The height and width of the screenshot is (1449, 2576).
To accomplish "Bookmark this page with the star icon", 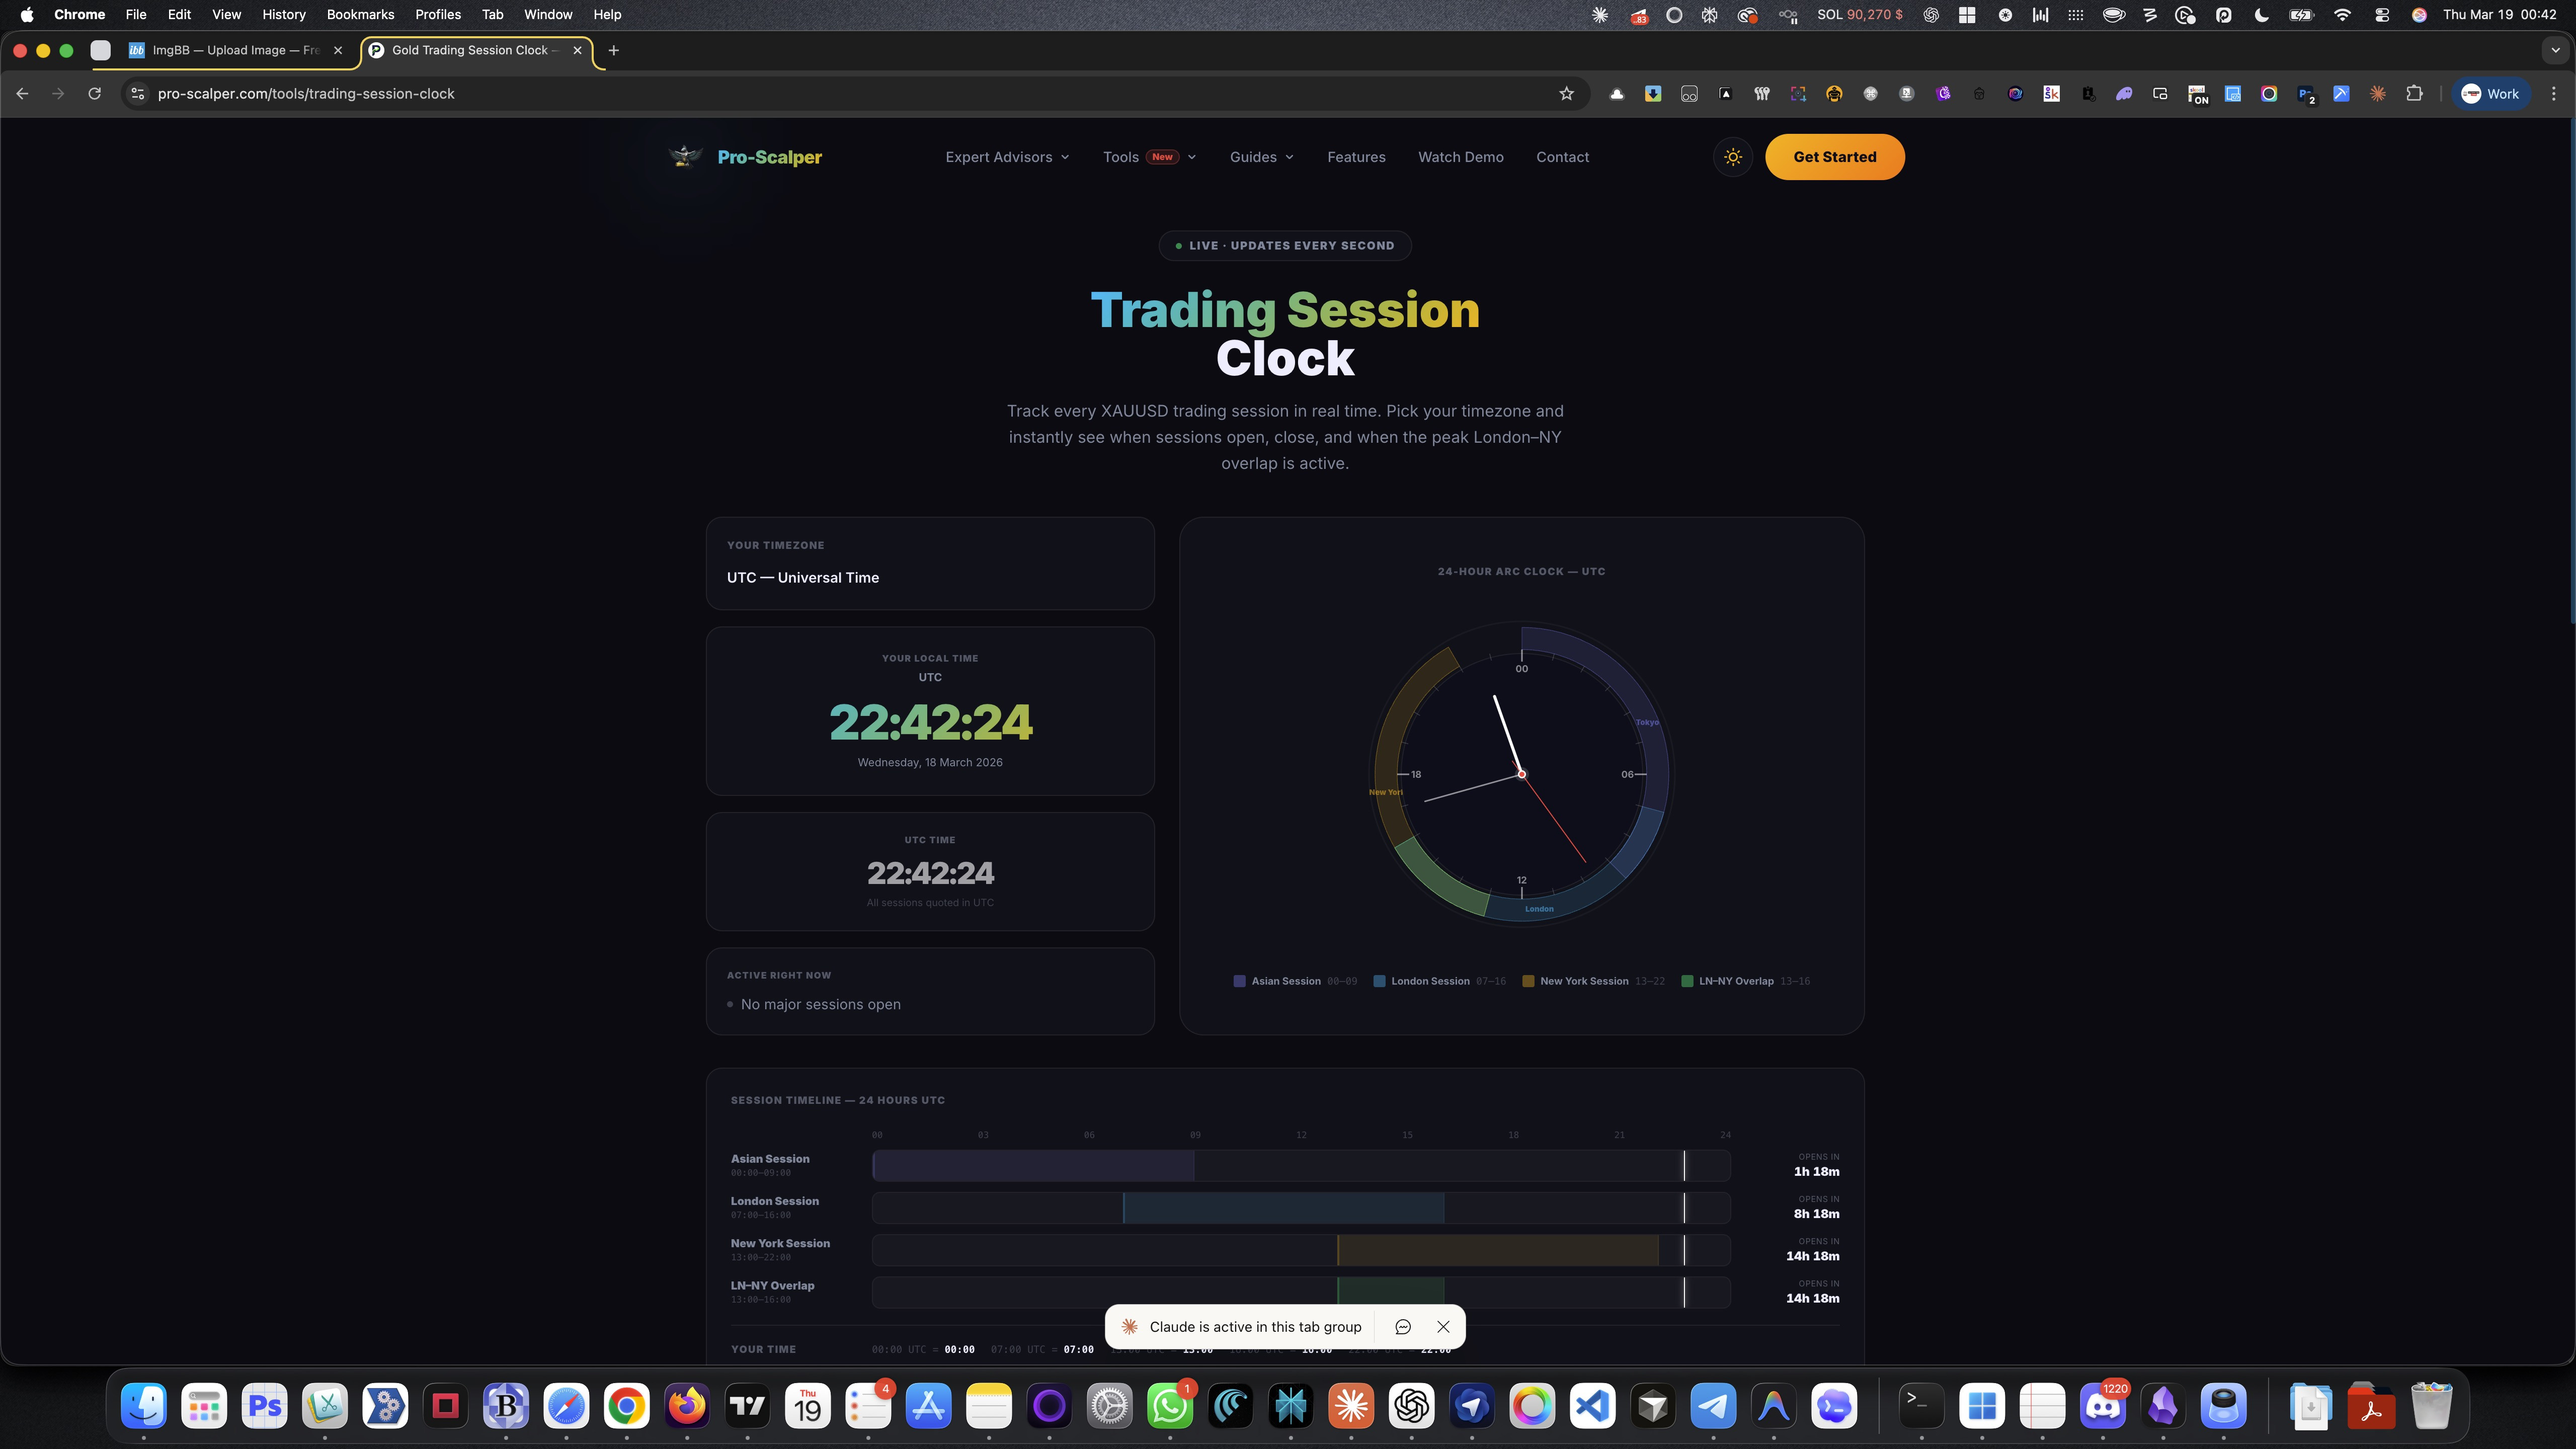I will [1566, 94].
